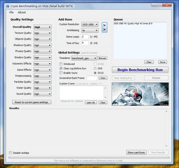Click the open cfg button

pos(91,103)
